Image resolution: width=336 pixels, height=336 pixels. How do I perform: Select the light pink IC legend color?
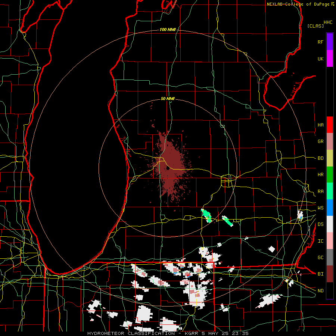(330, 241)
